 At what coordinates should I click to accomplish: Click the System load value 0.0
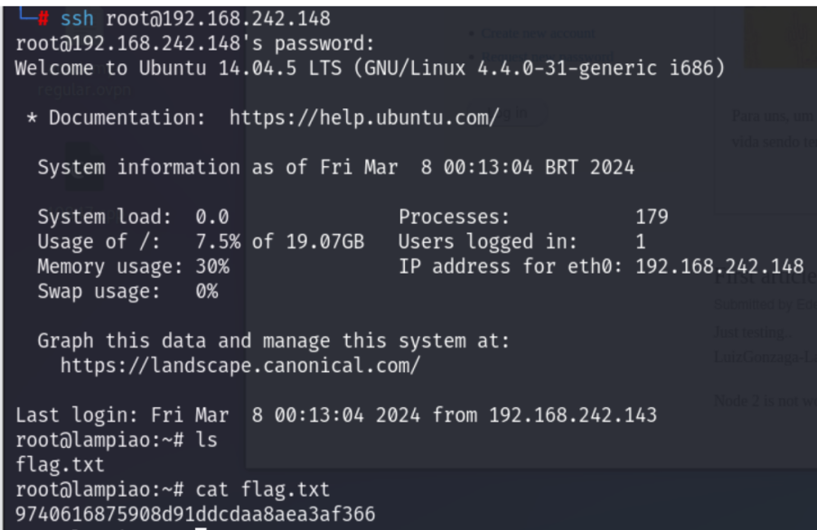pyautogui.click(x=211, y=217)
